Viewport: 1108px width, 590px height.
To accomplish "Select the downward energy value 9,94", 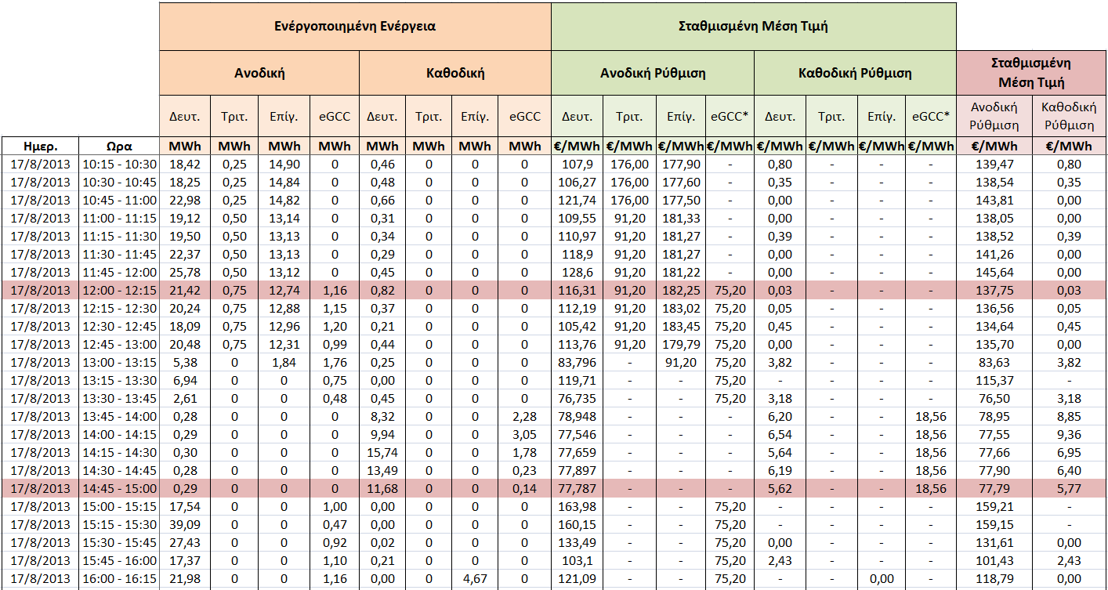I will (382, 435).
